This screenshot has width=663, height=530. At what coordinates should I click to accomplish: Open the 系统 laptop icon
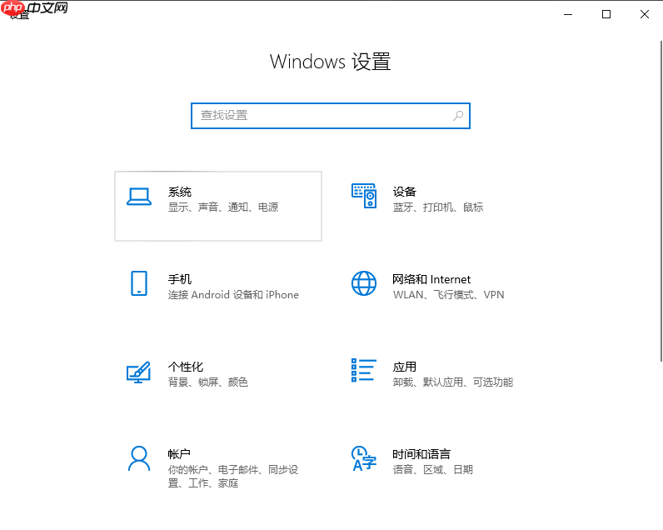click(139, 197)
